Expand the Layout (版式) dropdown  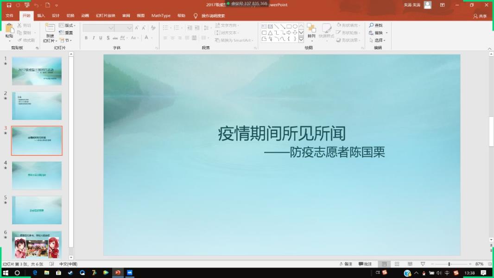coord(67,25)
